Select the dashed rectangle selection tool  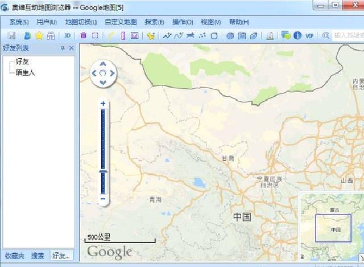point(95,35)
